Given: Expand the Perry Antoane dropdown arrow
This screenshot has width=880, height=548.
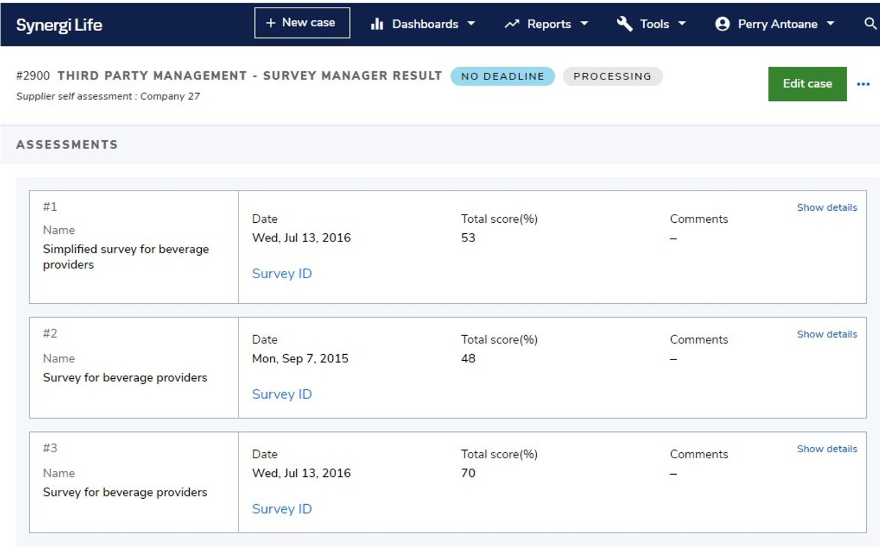Looking at the screenshot, I should tap(830, 24).
